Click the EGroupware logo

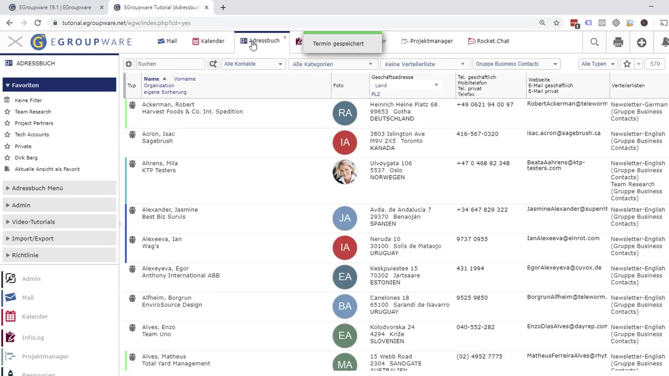click(81, 42)
